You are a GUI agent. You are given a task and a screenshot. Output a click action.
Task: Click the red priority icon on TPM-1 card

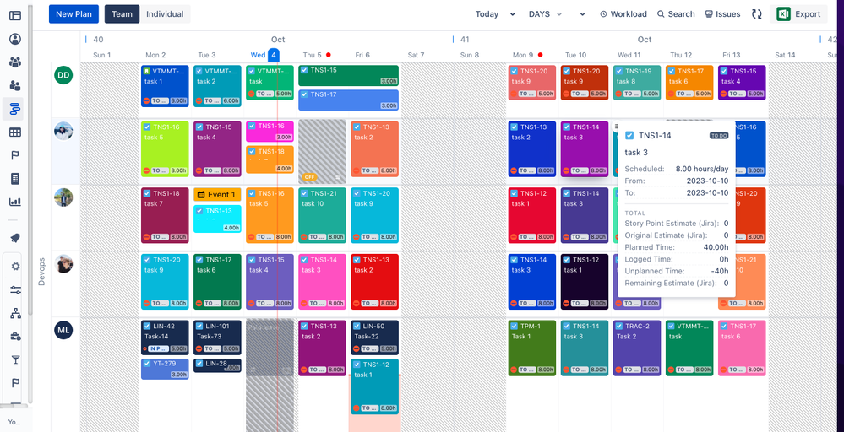[513, 370]
